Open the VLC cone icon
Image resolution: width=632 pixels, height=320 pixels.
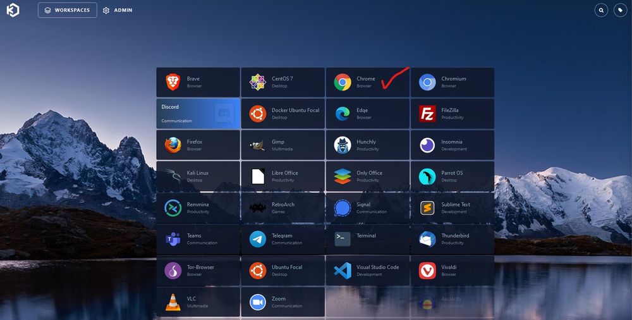(x=173, y=302)
